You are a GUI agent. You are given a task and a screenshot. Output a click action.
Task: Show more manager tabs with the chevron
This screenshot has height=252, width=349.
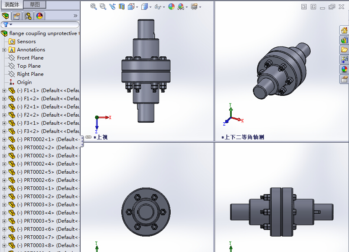tap(75, 15)
